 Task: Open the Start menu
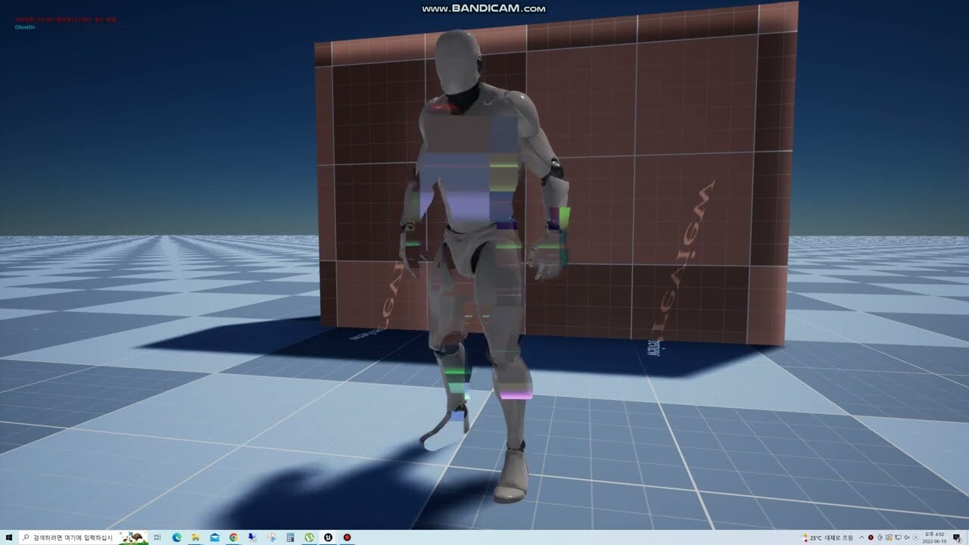point(9,537)
